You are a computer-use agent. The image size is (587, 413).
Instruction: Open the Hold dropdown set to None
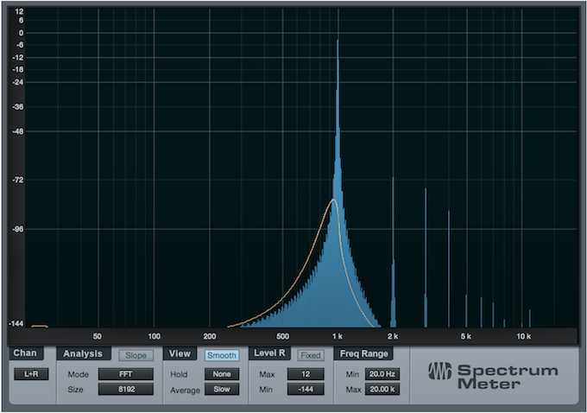[222, 374]
